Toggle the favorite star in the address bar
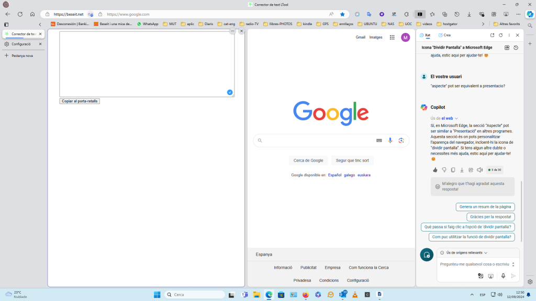536x301 pixels. (x=342, y=14)
